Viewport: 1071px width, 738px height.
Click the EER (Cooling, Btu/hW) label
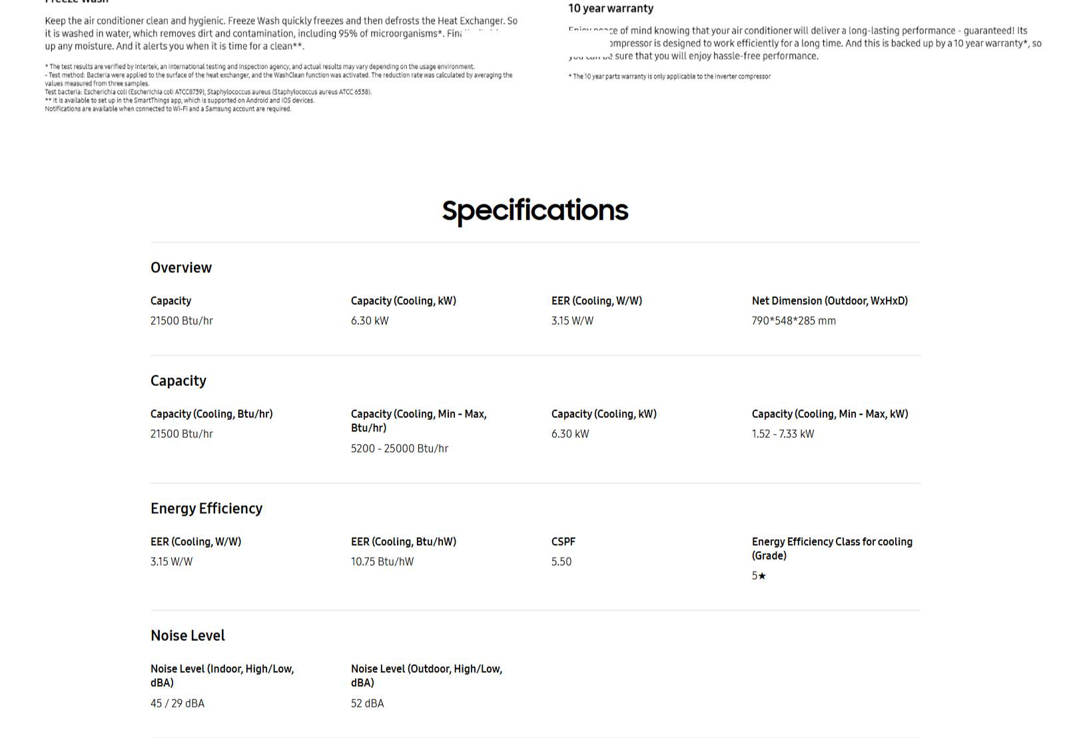(x=404, y=542)
